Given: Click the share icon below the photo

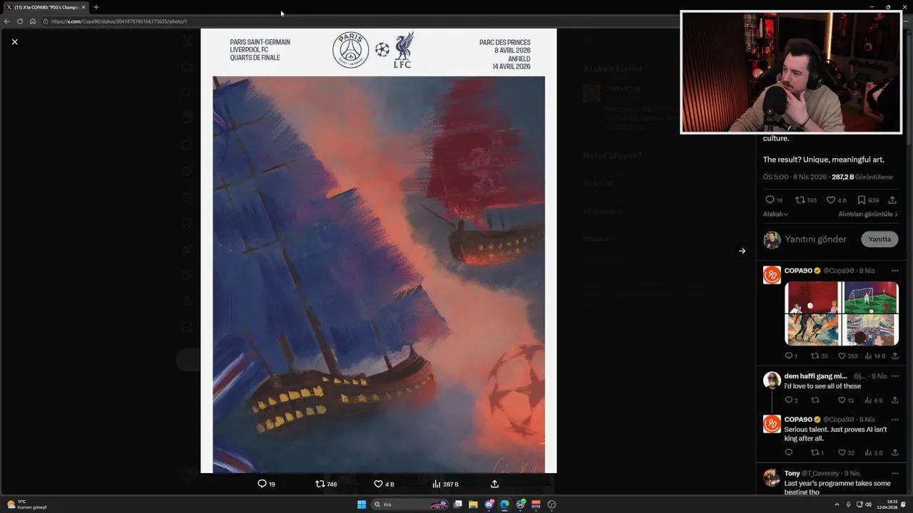Looking at the screenshot, I should (x=494, y=484).
